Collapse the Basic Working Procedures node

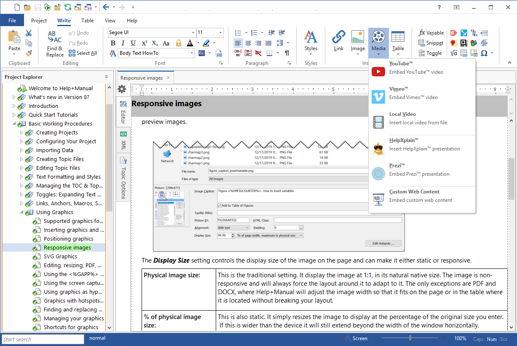tap(14, 124)
